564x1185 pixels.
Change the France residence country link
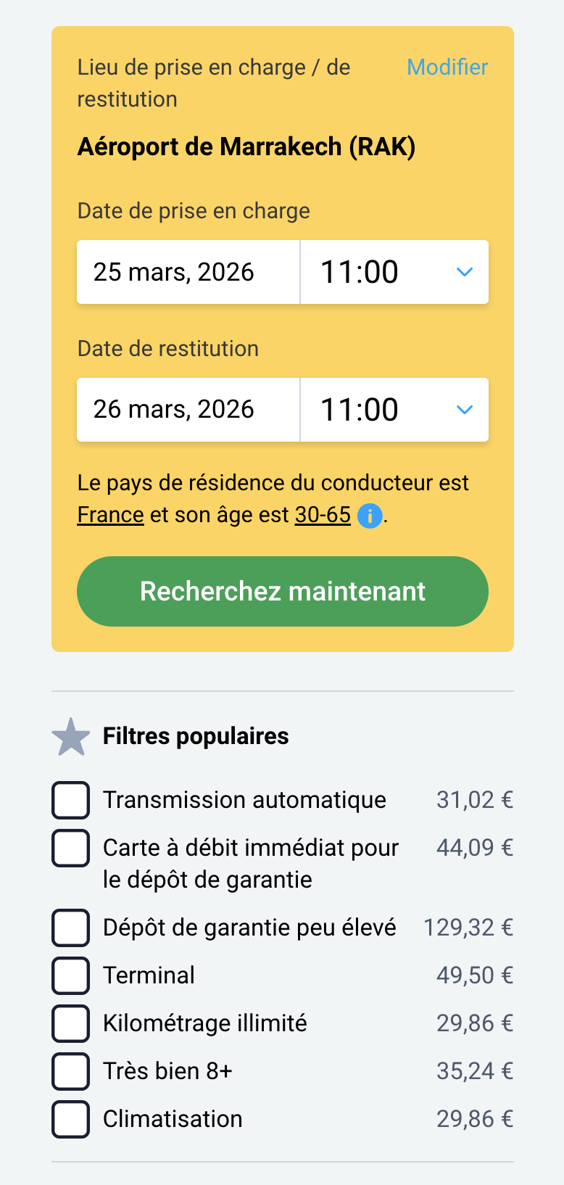[111, 515]
